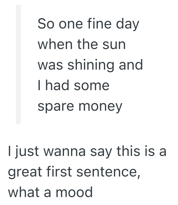Click the quoted line "was shining and"
The width and height of the screenshot is (178, 205).
90,65
